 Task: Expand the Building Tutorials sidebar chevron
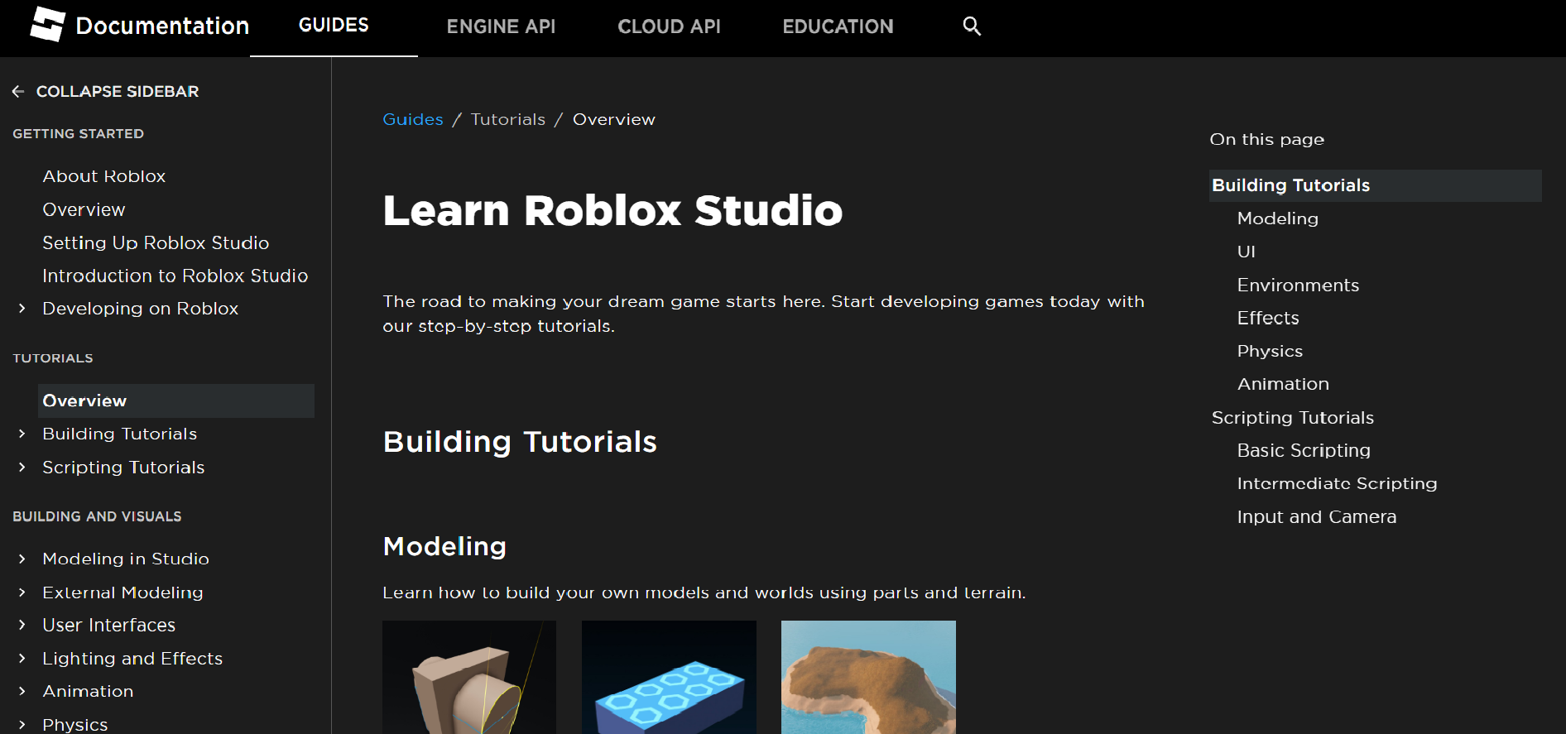[22, 434]
